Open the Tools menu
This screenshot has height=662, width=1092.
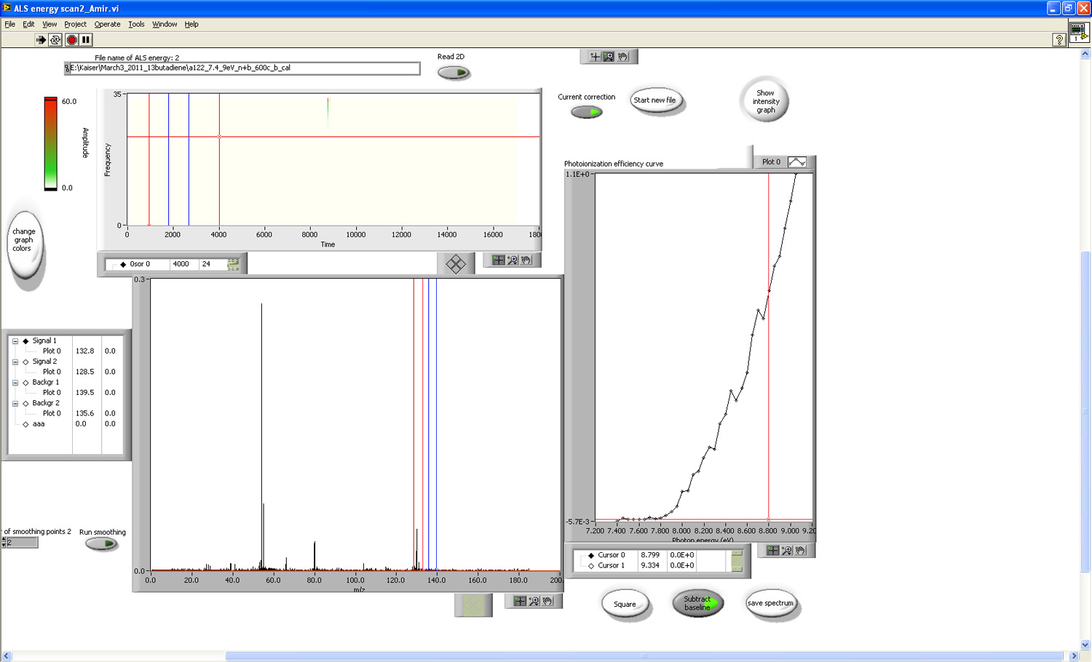(136, 24)
